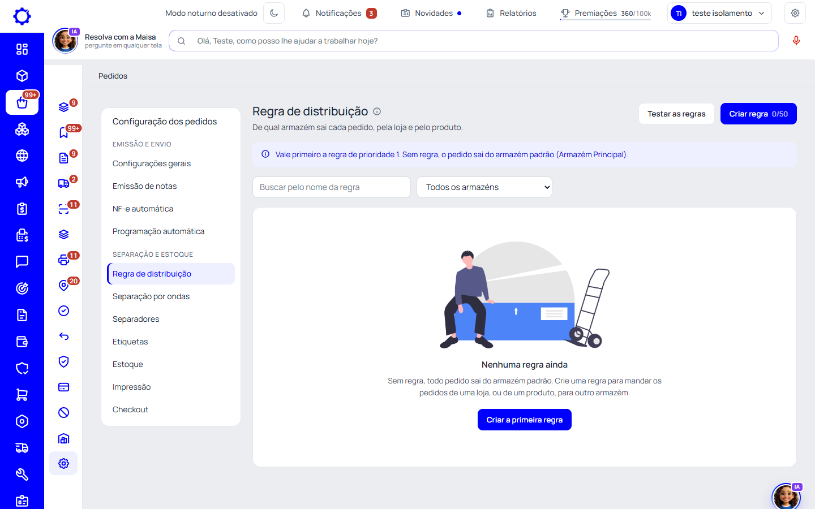Open the shopping cart icon in sidebar

point(22,395)
